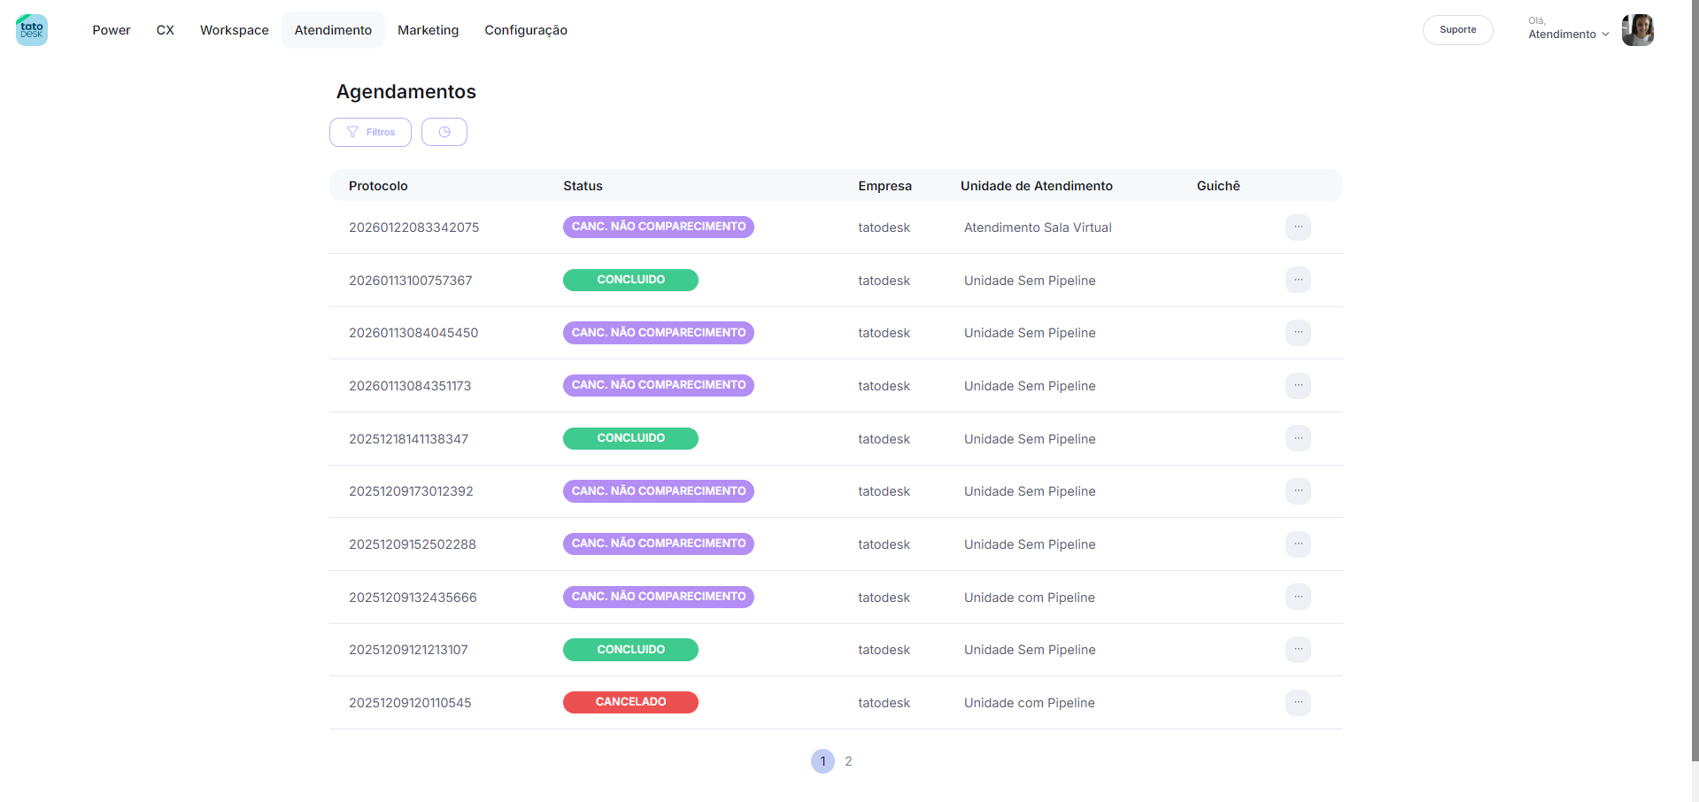Go to the Workspace menu

[235, 30]
